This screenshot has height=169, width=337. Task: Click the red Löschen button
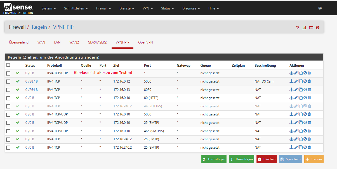267,159
